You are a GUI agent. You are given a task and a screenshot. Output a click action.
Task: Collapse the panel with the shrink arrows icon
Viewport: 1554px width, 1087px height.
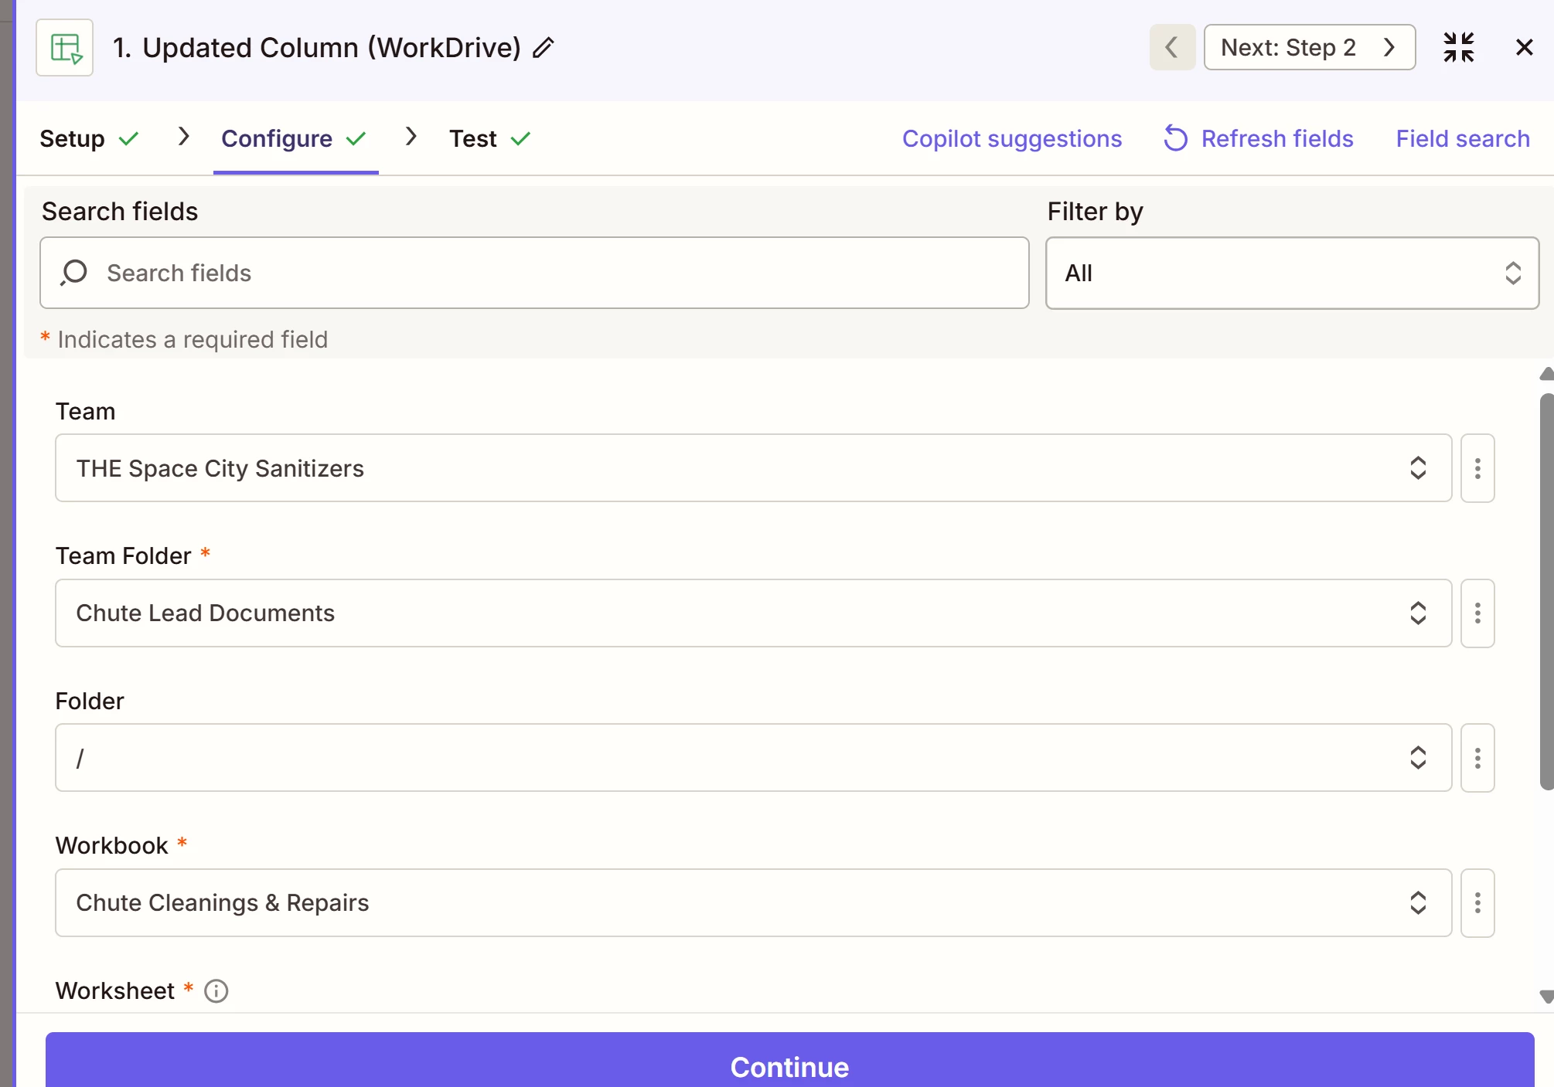point(1458,48)
